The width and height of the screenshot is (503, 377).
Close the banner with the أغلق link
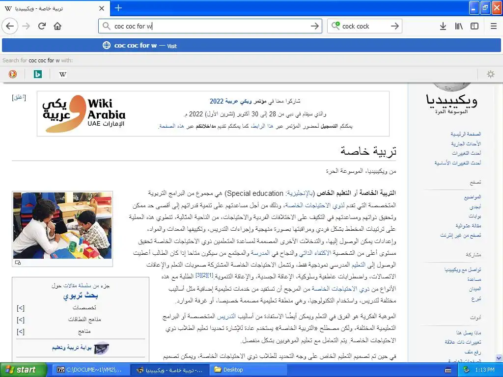pos(19,97)
